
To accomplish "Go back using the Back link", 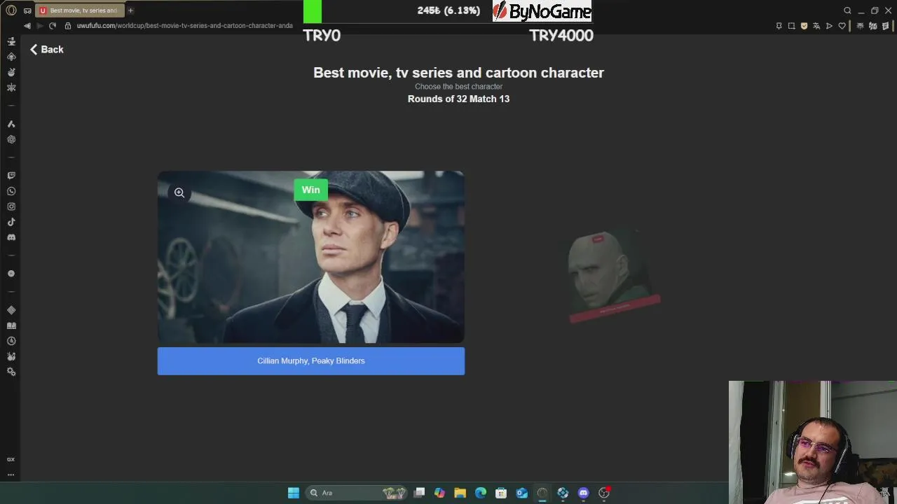I will [47, 50].
